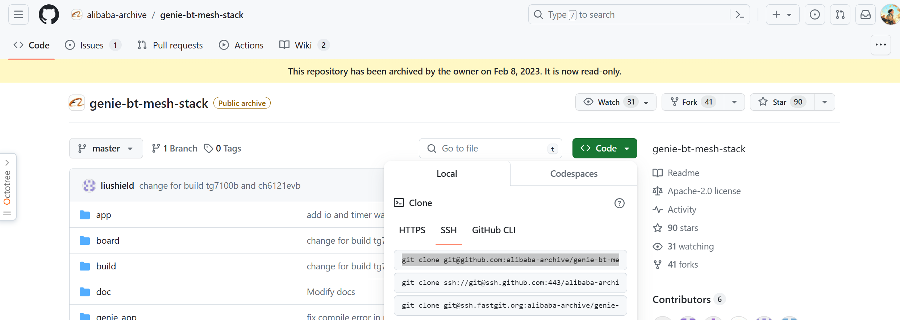Open the hamburger navigation menu
Screen dimensions: 900x320
(x=18, y=14)
